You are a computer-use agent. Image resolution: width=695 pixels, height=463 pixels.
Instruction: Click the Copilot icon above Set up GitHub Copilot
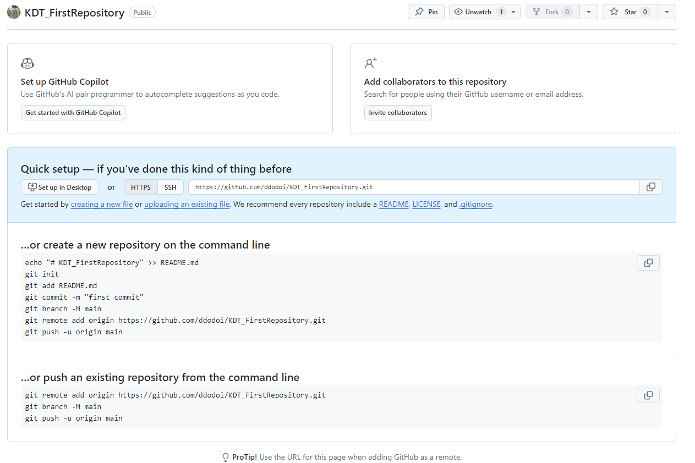(28, 63)
